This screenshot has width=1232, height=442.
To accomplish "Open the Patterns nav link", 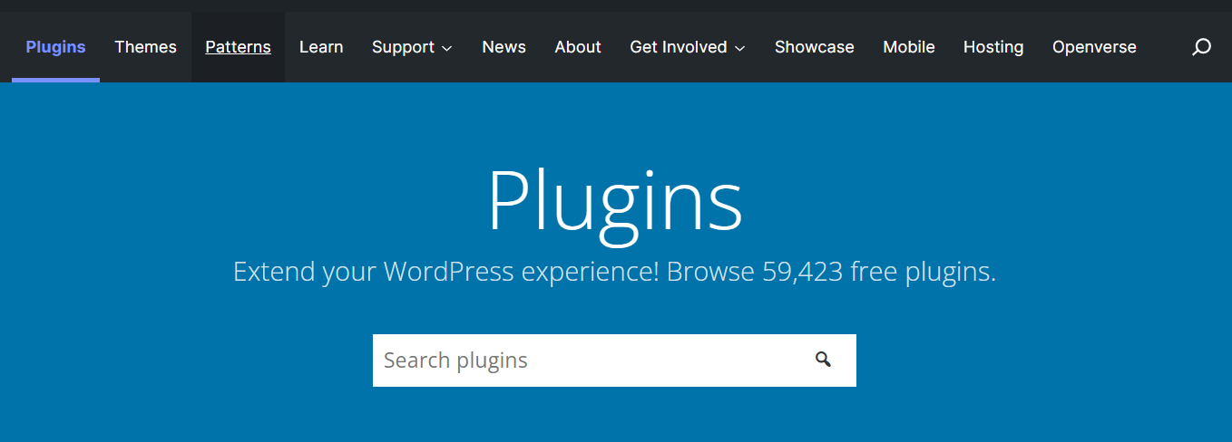I will (x=238, y=47).
